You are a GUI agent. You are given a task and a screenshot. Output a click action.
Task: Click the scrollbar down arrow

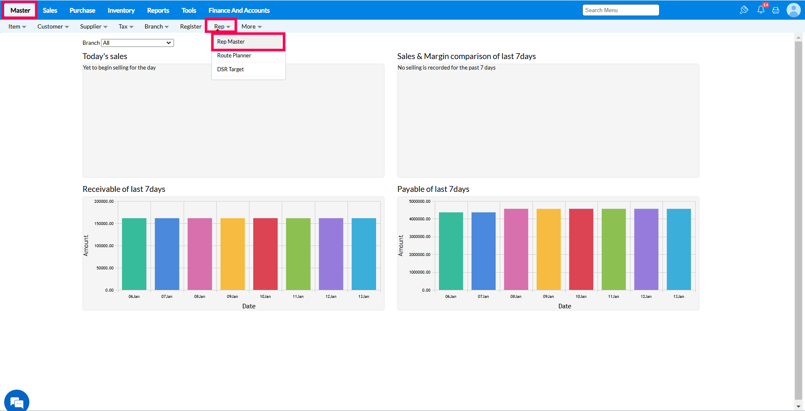click(x=798, y=406)
